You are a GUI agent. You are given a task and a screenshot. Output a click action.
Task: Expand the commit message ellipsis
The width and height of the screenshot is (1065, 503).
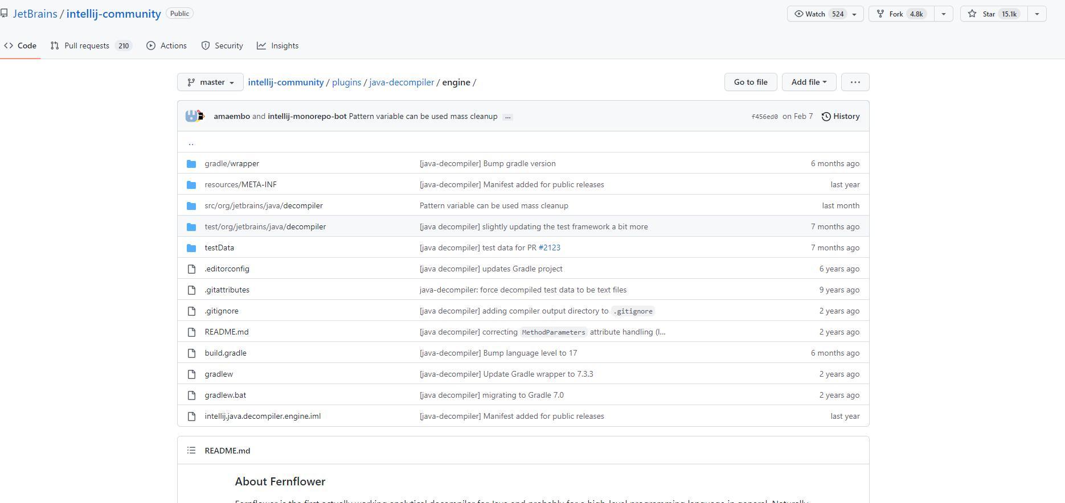tap(507, 117)
